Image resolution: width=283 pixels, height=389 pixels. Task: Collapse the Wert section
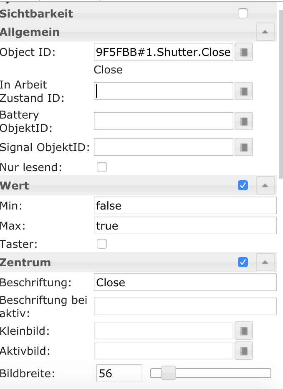pos(265,185)
